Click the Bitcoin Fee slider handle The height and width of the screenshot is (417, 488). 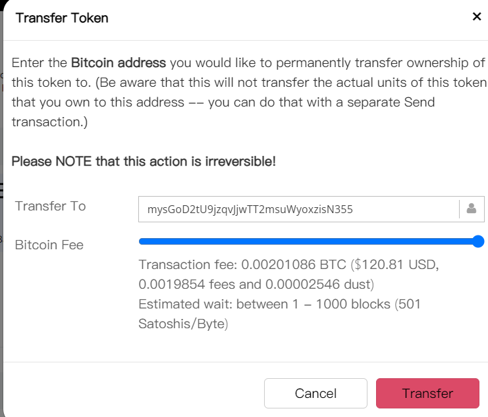tap(479, 241)
